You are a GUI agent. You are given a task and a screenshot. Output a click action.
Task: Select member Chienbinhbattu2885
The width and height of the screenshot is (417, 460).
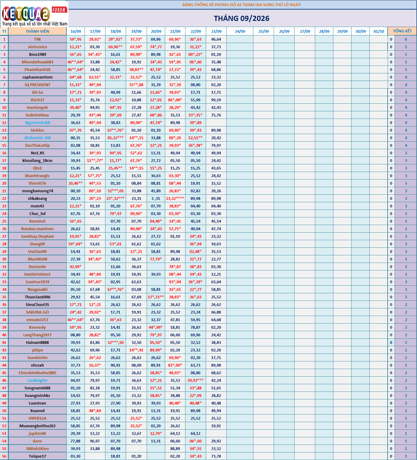pos(37,373)
